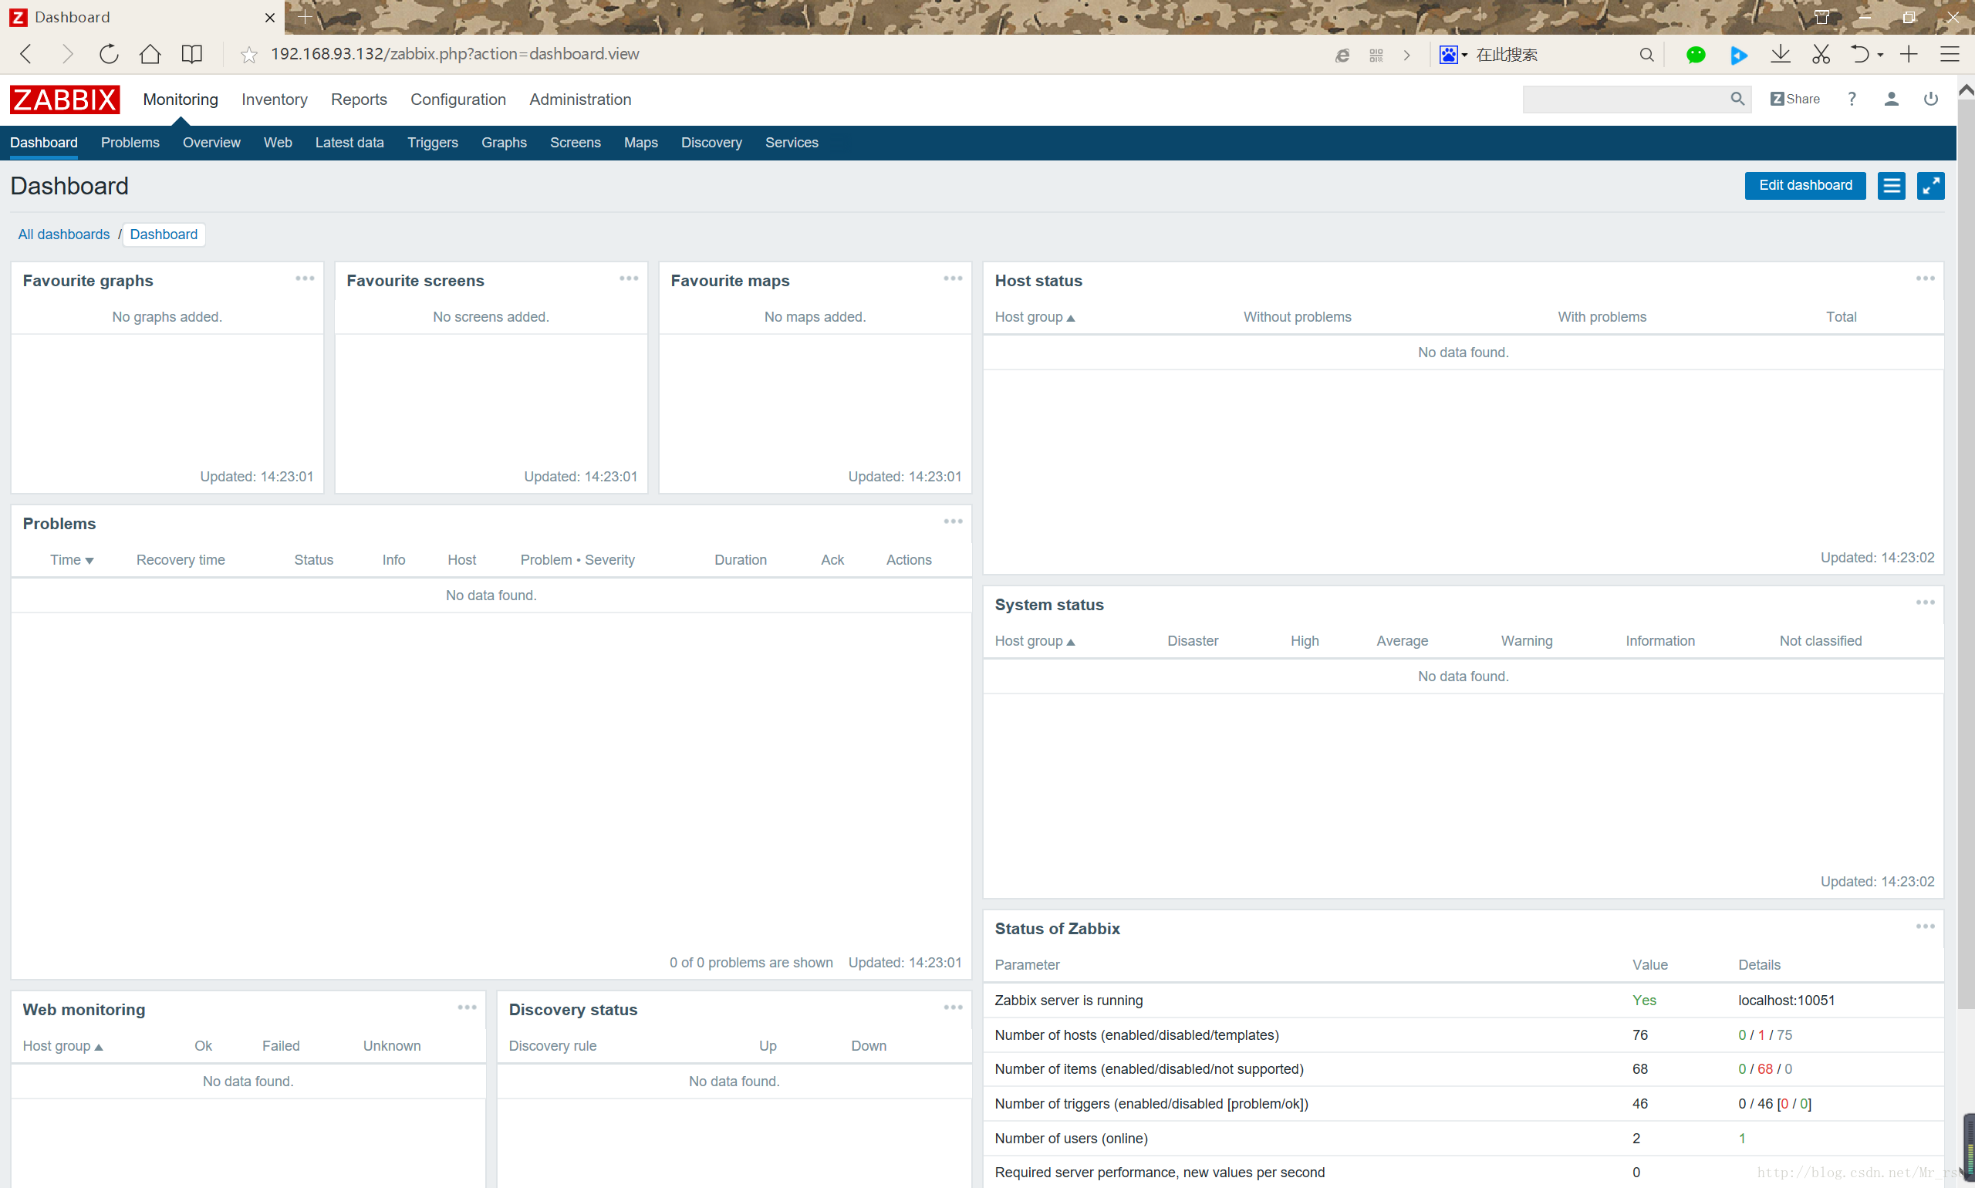Click the fullscreen expand icon
The image size is (1975, 1188).
pyautogui.click(x=1931, y=185)
